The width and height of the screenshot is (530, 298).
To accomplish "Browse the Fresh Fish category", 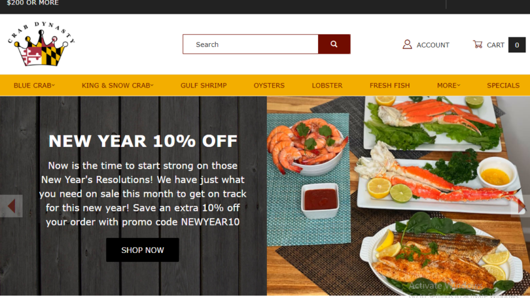I will 389,86.
